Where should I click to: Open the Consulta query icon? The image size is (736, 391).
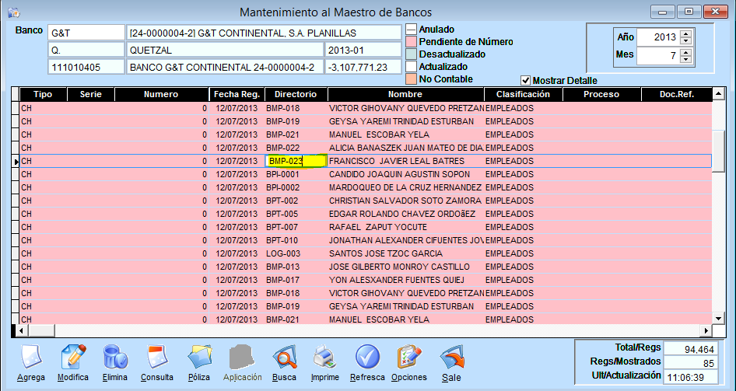point(156,358)
